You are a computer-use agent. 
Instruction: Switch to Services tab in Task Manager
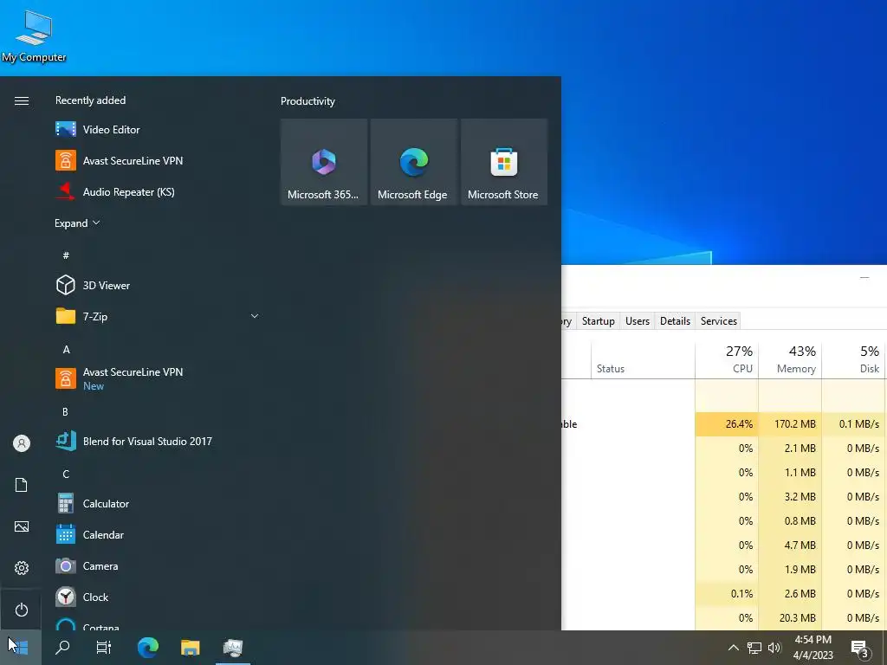[x=718, y=320]
